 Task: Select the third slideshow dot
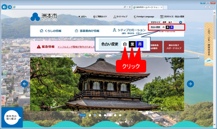click(x=100, y=115)
